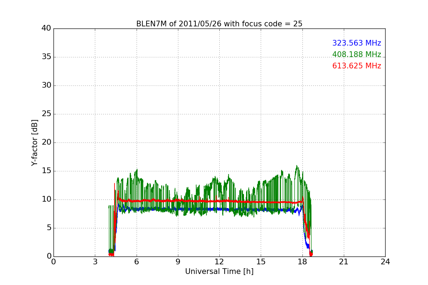Click the "Universal Time [h]" axis label
The image size is (428, 285).
coord(219,271)
